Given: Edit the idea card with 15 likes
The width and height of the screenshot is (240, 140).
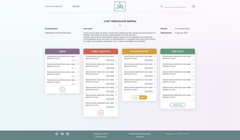Looking at the screenshot, I should (x=78, y=84).
